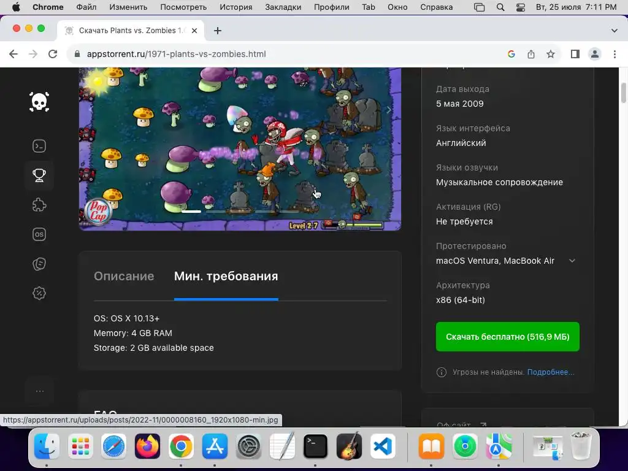Open Visual Studio Code from Dock
Viewport: 628px width, 471px height.
[383, 446]
